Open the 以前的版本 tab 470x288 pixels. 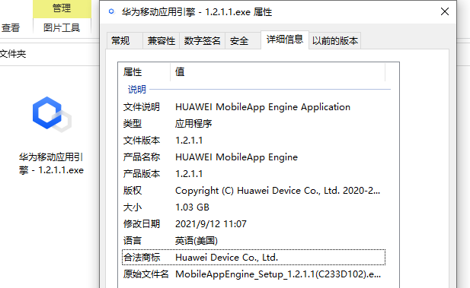335,41
